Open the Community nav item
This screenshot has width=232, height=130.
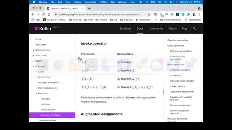click(x=156, y=29)
